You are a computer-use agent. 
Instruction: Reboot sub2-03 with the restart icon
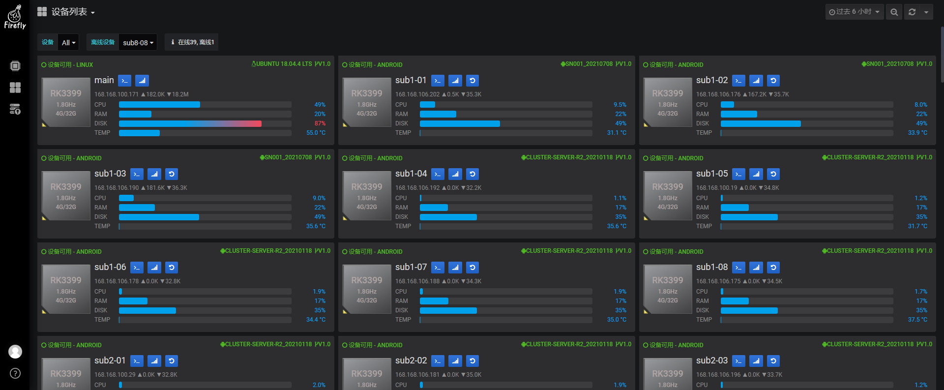(773, 361)
